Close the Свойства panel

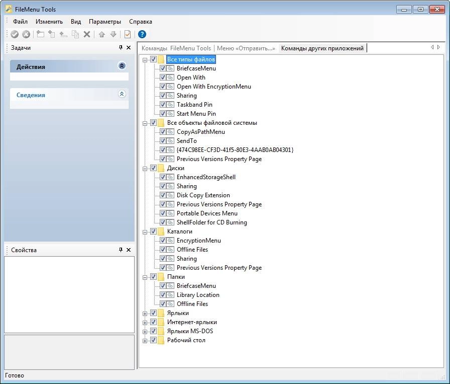tap(129, 250)
